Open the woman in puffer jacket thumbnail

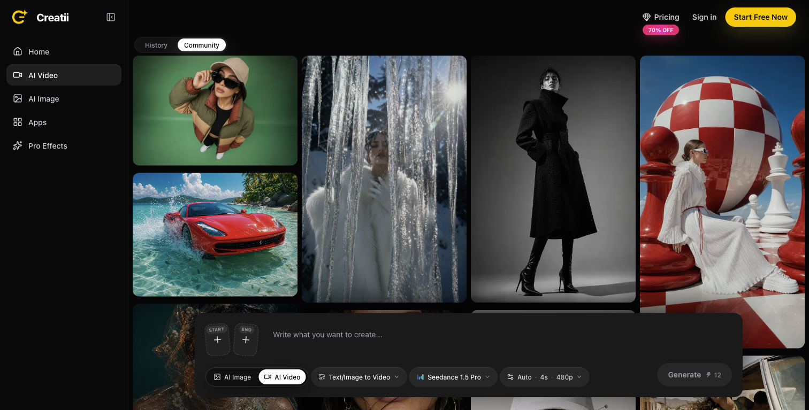215,110
